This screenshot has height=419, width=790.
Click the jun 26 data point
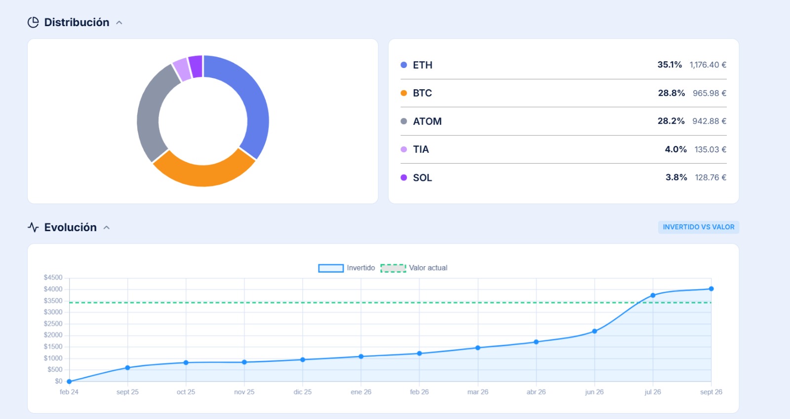click(594, 331)
